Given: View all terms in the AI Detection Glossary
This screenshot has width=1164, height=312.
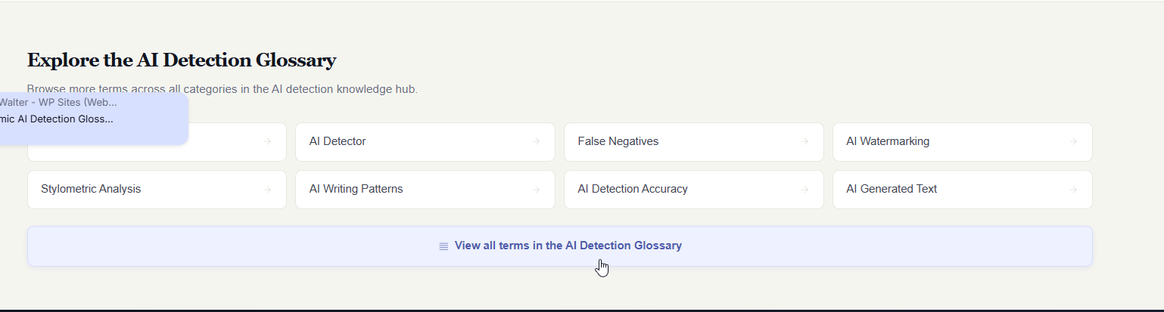Looking at the screenshot, I should pyautogui.click(x=568, y=246).
